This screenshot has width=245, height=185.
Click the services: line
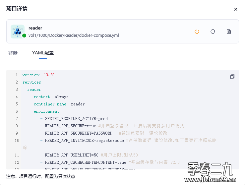[32, 82]
